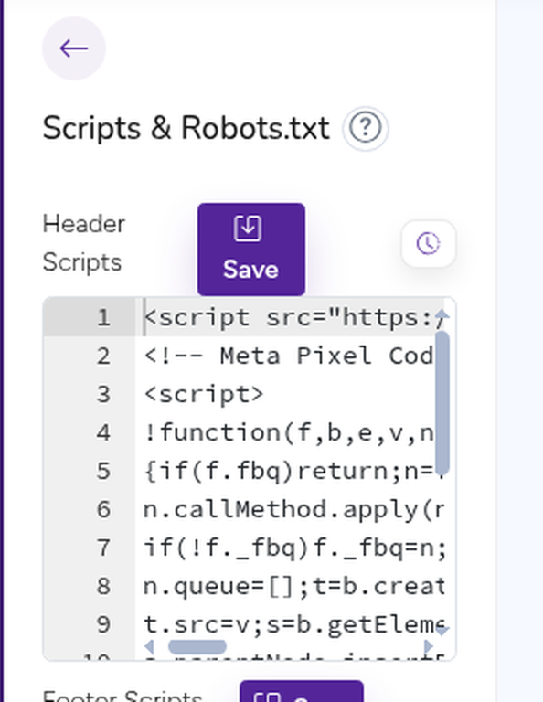Image resolution: width=543 pixels, height=702 pixels.
Task: Click the !function(f,b,e,v,n line
Action: tap(289, 433)
